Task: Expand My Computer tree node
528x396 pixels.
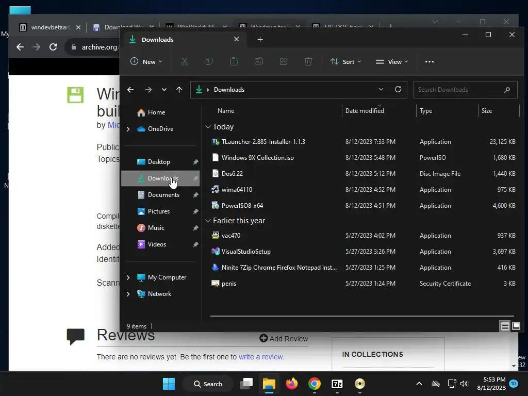Action: [x=128, y=277]
